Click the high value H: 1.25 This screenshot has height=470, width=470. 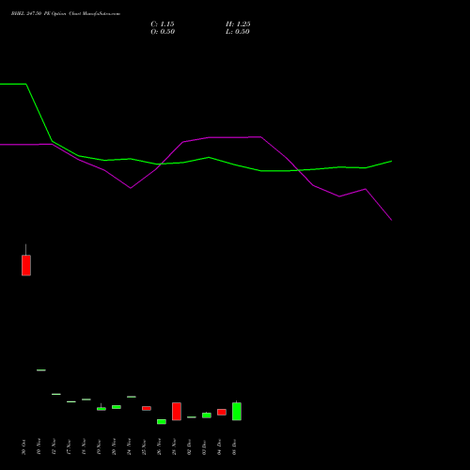tap(238, 24)
